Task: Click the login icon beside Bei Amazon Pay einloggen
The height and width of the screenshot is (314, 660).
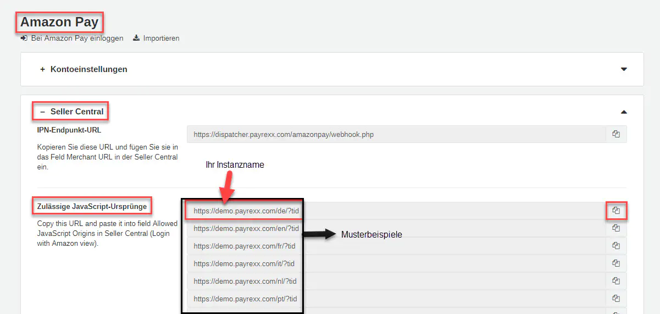Action: click(24, 38)
